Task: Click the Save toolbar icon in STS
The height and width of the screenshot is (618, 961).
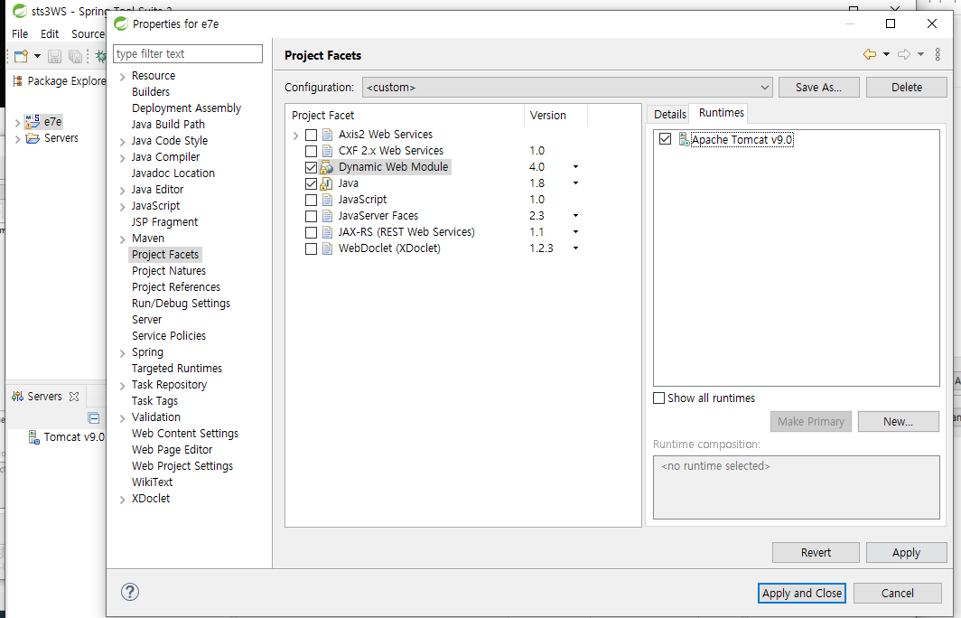Action: [54, 56]
